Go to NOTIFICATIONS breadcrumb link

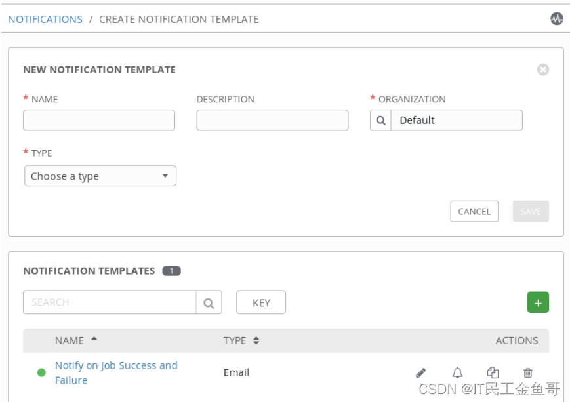pos(45,19)
